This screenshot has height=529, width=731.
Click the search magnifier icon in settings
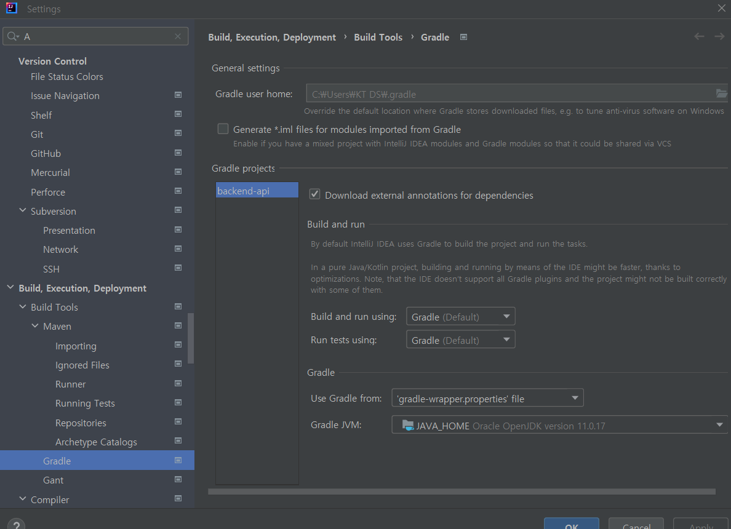pos(12,36)
